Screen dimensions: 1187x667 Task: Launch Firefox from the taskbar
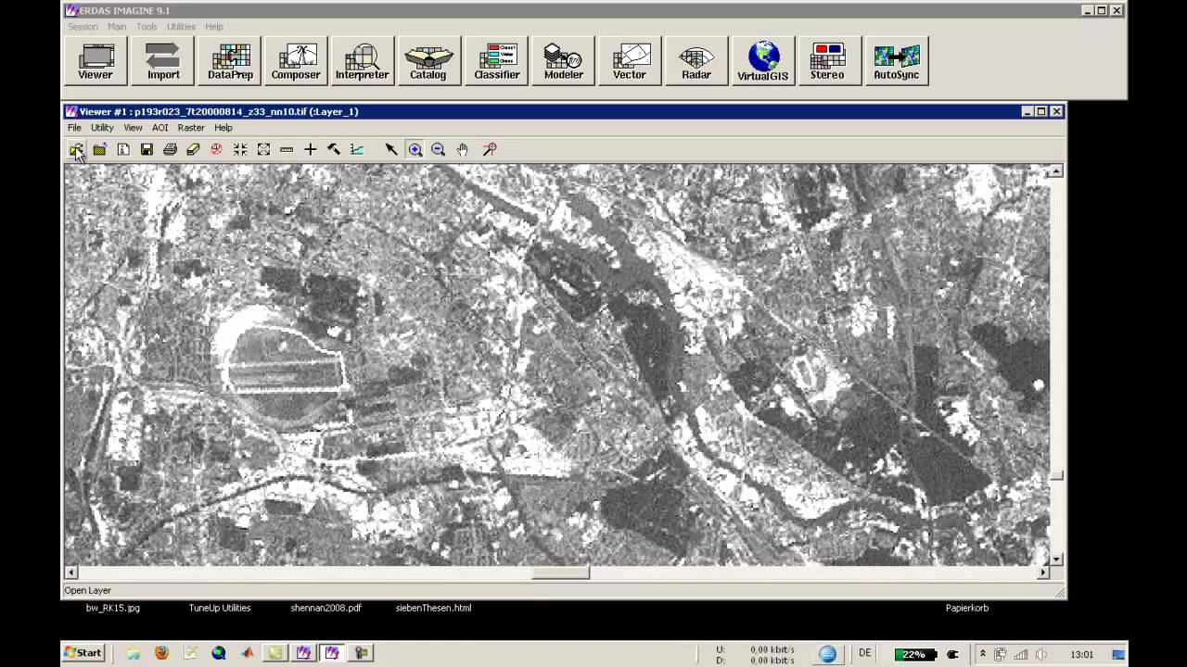[161, 653]
